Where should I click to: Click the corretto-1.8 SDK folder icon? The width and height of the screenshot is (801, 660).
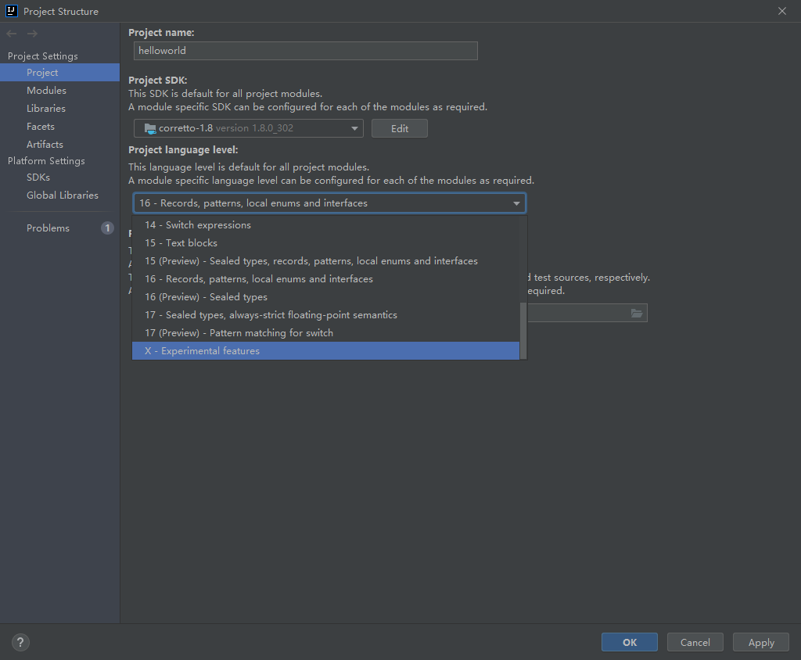[x=150, y=128]
